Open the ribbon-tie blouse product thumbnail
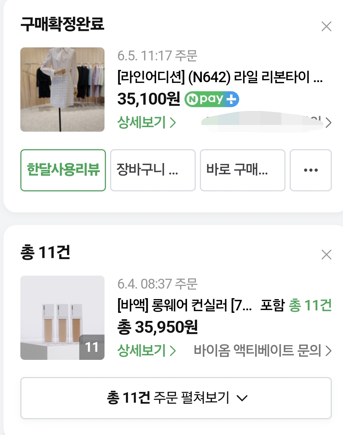This screenshot has height=435, width=343. tap(62, 90)
